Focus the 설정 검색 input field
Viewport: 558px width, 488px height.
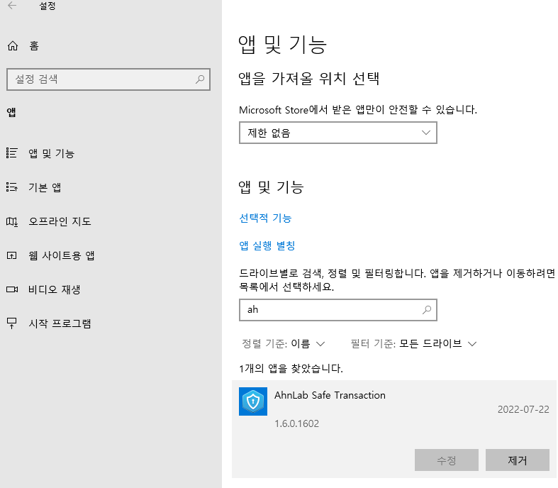(x=108, y=79)
